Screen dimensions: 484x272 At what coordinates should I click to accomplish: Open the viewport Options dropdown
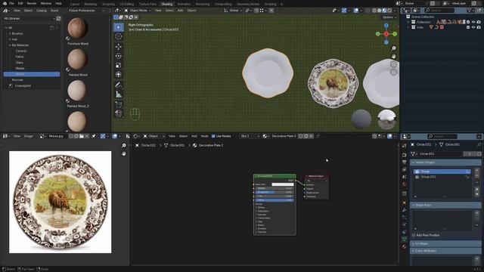pos(389,17)
